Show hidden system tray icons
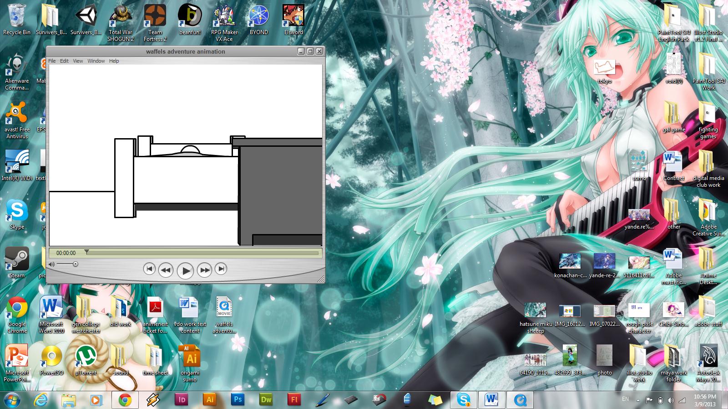The height and width of the screenshot is (409, 728). [x=638, y=400]
